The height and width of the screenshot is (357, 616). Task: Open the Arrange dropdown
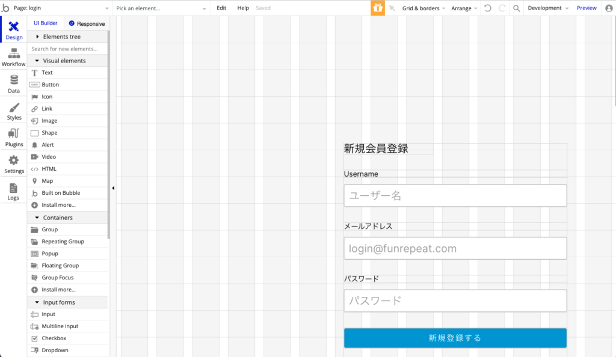pos(464,8)
